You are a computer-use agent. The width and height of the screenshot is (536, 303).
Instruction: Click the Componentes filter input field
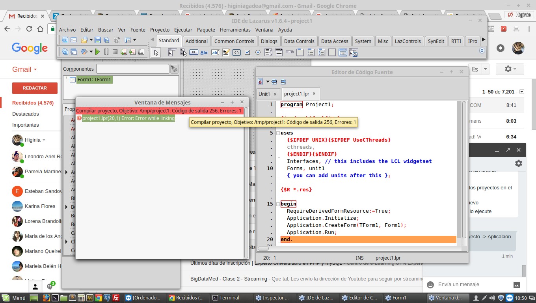click(133, 69)
